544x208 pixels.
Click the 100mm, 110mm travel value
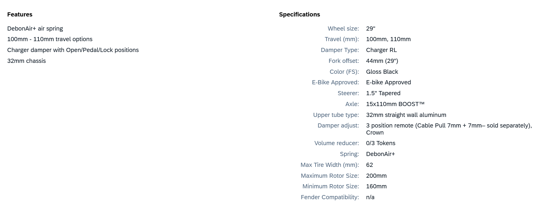tap(388, 39)
